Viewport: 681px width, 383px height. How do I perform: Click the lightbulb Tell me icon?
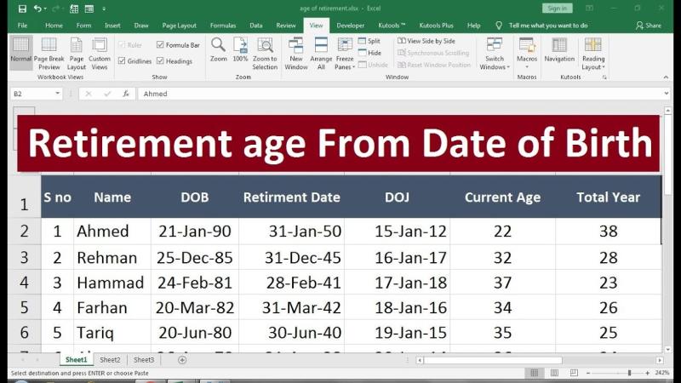click(x=499, y=26)
